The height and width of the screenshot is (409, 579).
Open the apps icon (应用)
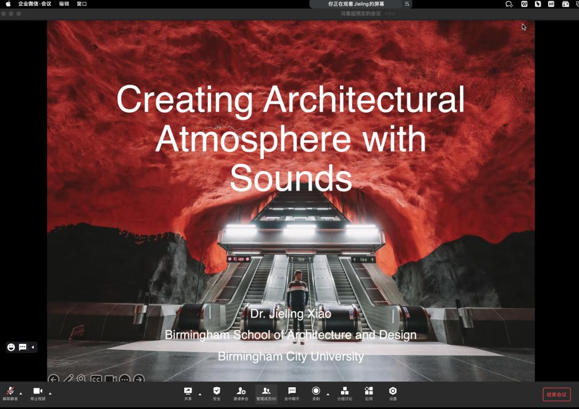coord(369,392)
